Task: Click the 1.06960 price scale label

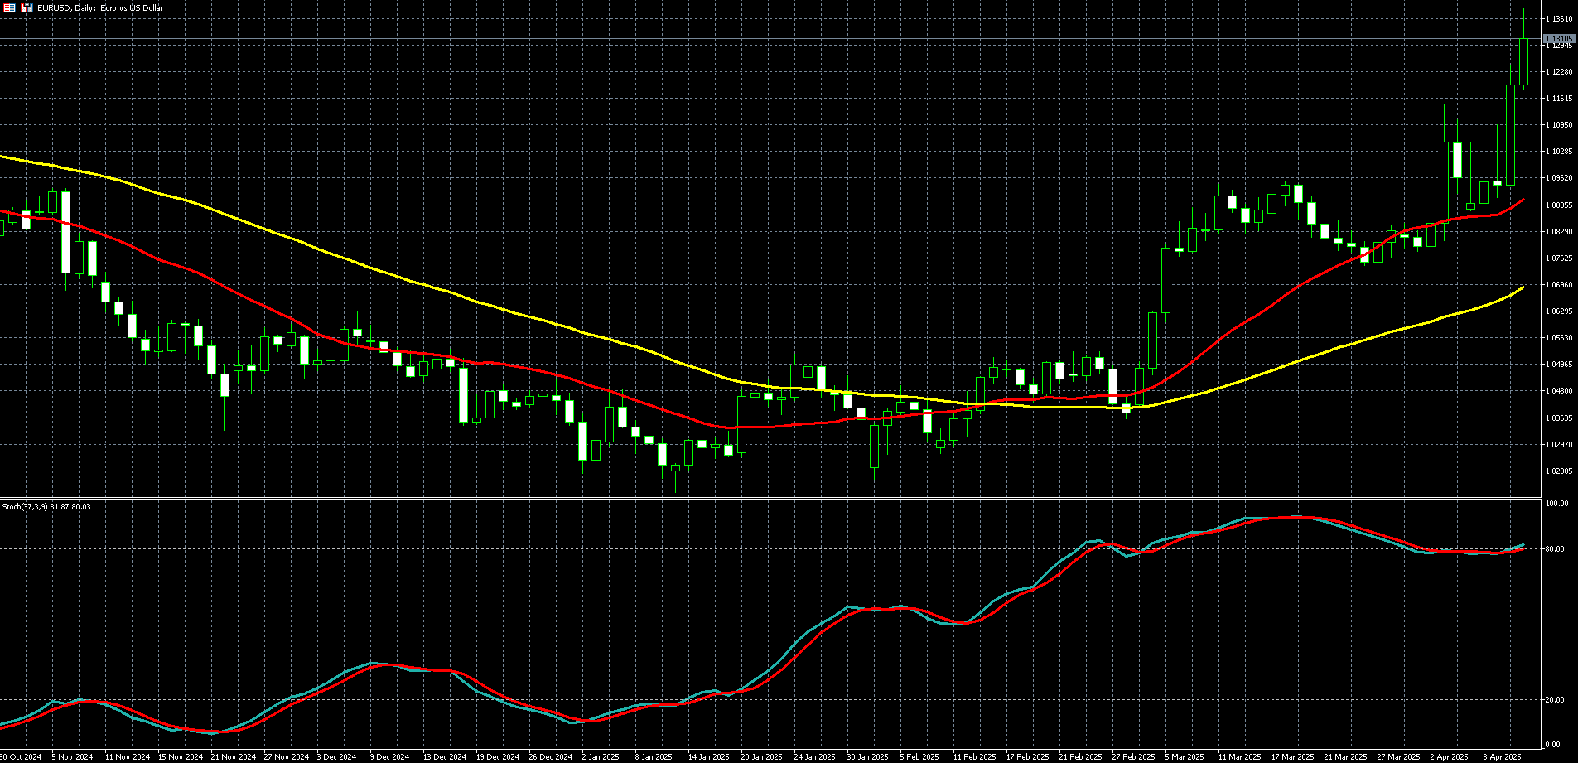Action: [1558, 284]
